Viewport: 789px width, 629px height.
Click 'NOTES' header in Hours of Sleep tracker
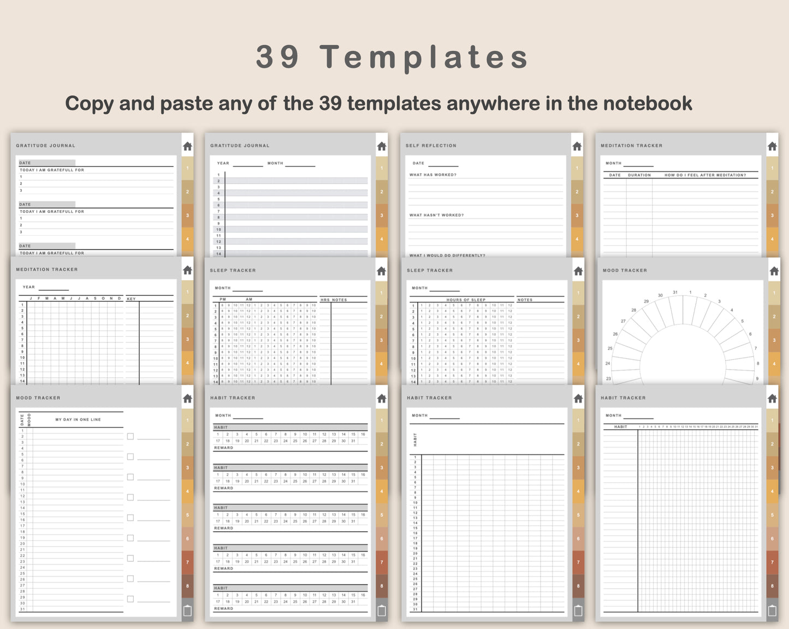point(525,300)
